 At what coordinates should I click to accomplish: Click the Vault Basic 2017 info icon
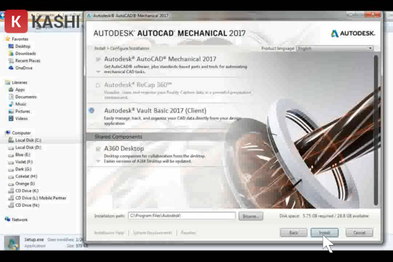91,111
